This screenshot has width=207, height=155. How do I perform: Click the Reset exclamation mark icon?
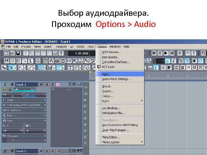194,53
